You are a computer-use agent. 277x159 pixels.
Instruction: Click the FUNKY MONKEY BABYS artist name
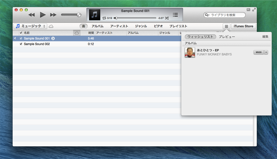tap(214, 54)
